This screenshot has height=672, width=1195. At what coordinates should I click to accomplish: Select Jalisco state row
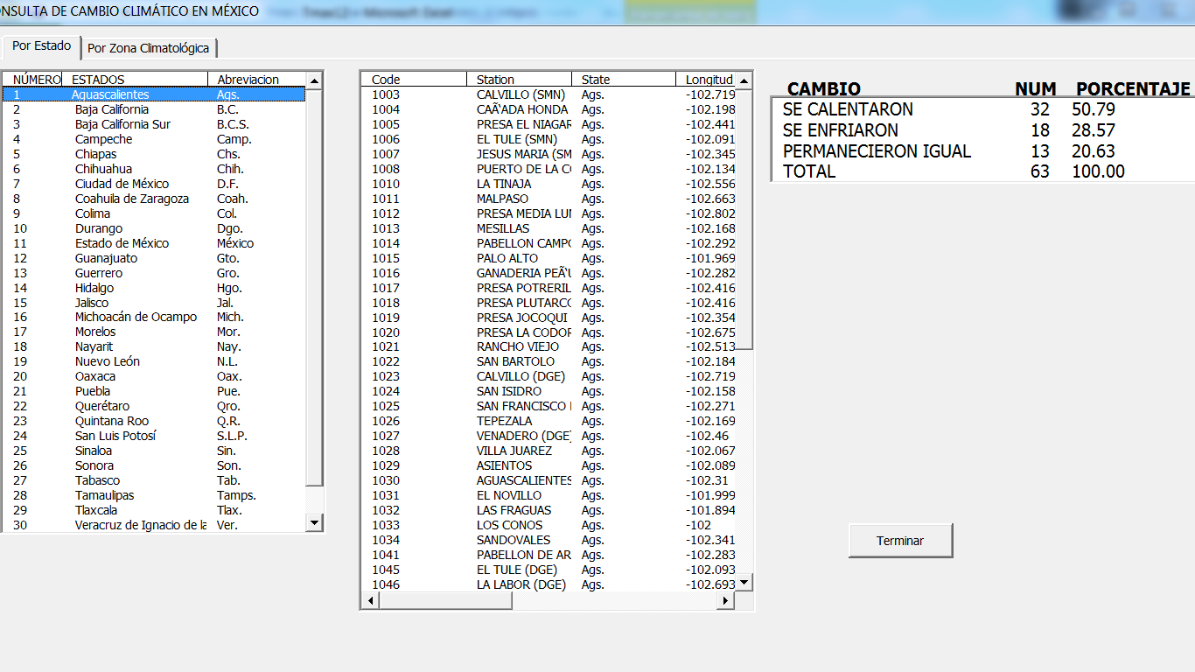[x=92, y=303]
